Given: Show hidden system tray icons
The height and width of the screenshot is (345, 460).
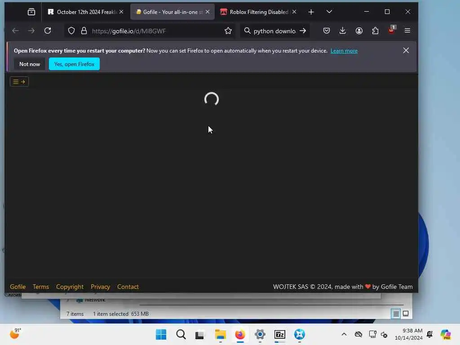Looking at the screenshot, I should coord(344,334).
